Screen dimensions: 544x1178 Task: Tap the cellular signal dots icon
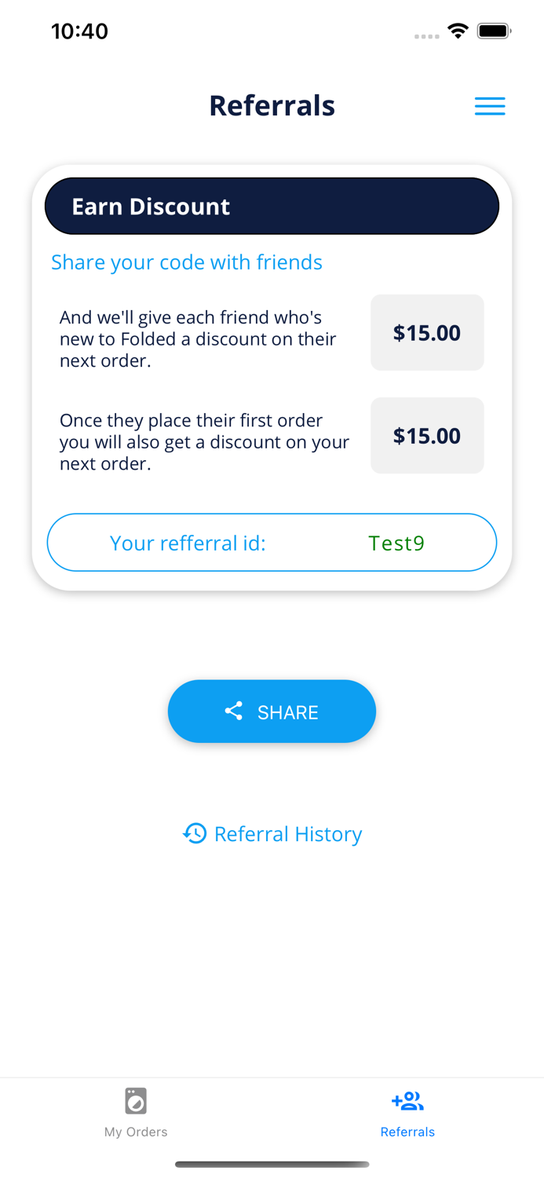click(x=426, y=36)
